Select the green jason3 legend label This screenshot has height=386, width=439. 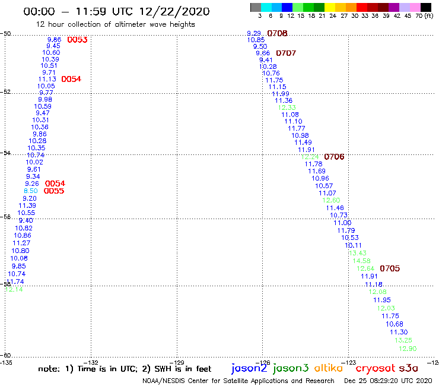[291, 368]
